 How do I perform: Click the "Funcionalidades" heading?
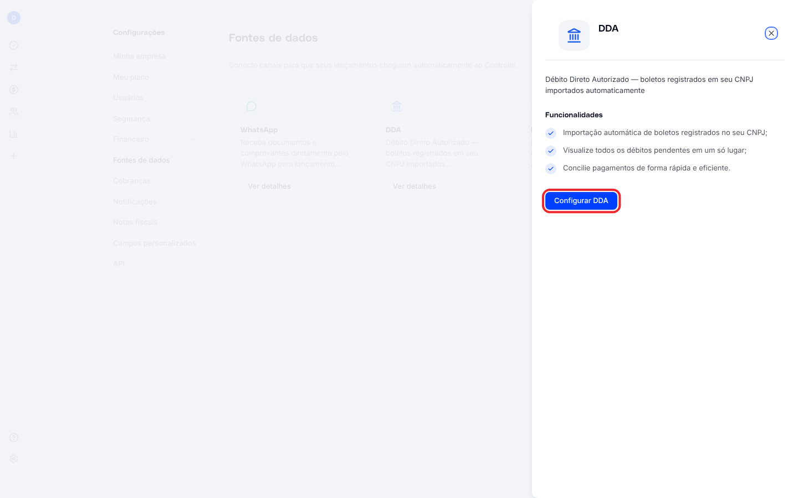click(574, 115)
